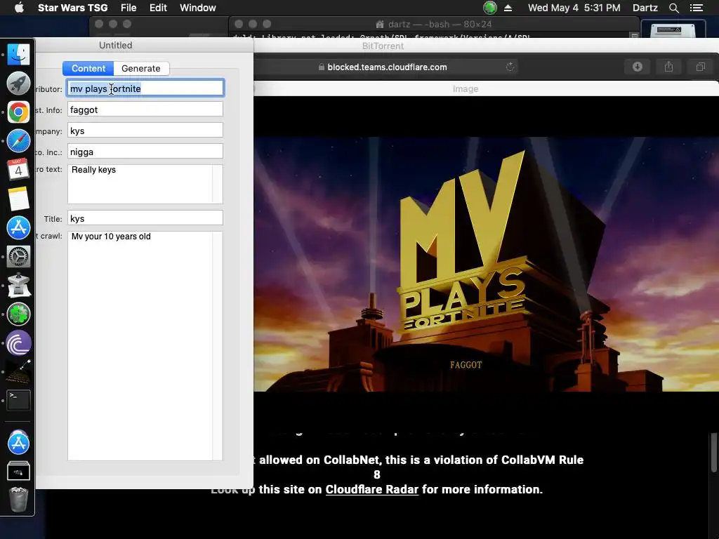Click the Intro text area 'Really keys'
The width and height of the screenshot is (719, 539).
click(x=145, y=184)
